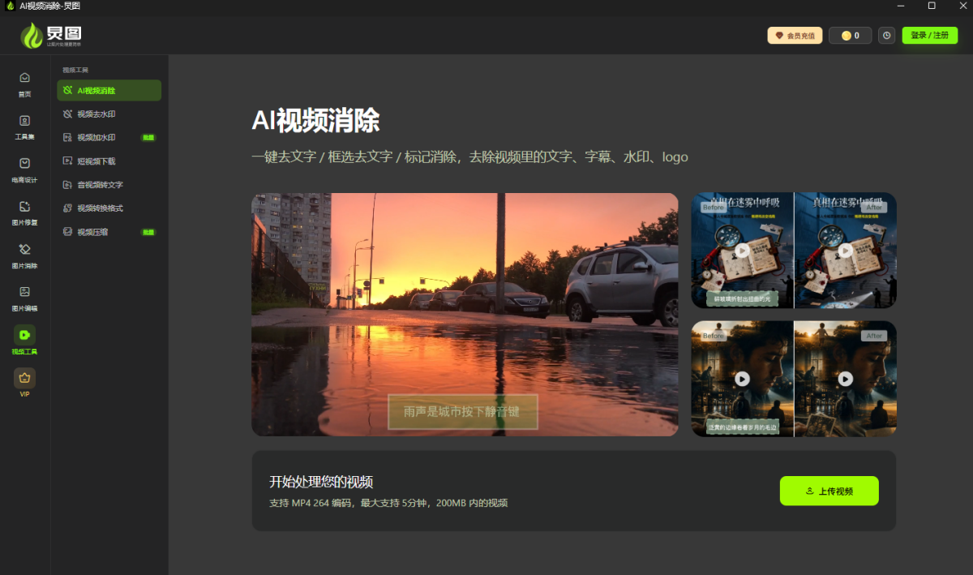Select 音视频转文字 in the tool list
The height and width of the screenshot is (575, 973).
pyautogui.click(x=109, y=185)
